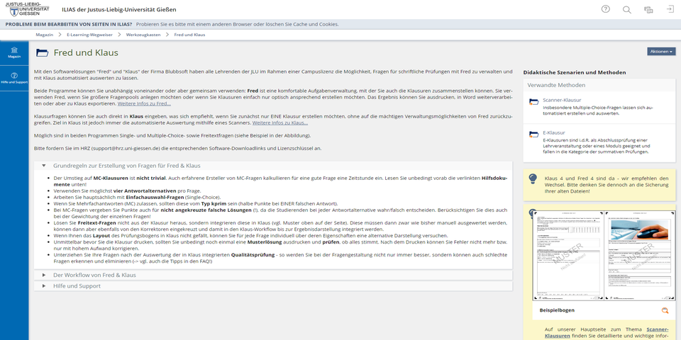Open the Scanner-Klausur method link

click(562, 100)
